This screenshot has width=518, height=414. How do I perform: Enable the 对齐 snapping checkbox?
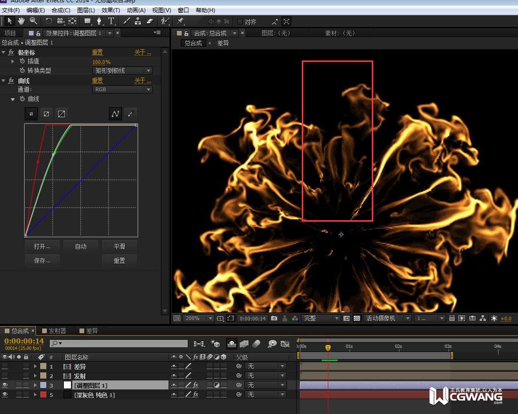pyautogui.click(x=240, y=22)
